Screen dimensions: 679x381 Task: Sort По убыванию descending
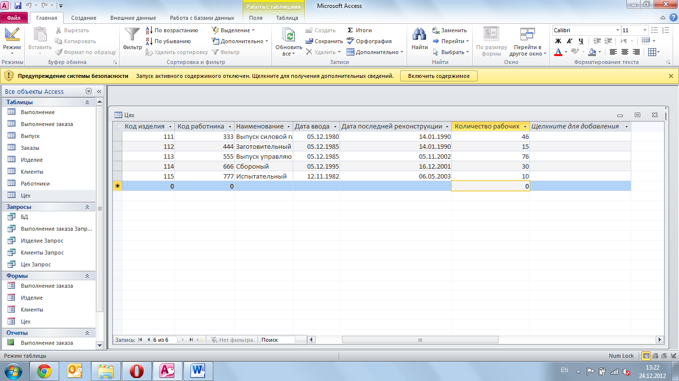168,41
